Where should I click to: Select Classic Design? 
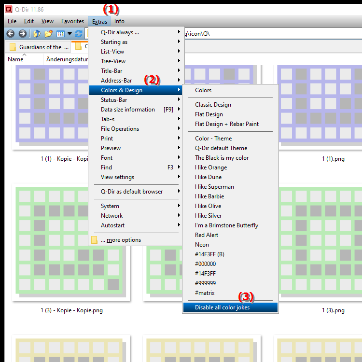click(230, 105)
